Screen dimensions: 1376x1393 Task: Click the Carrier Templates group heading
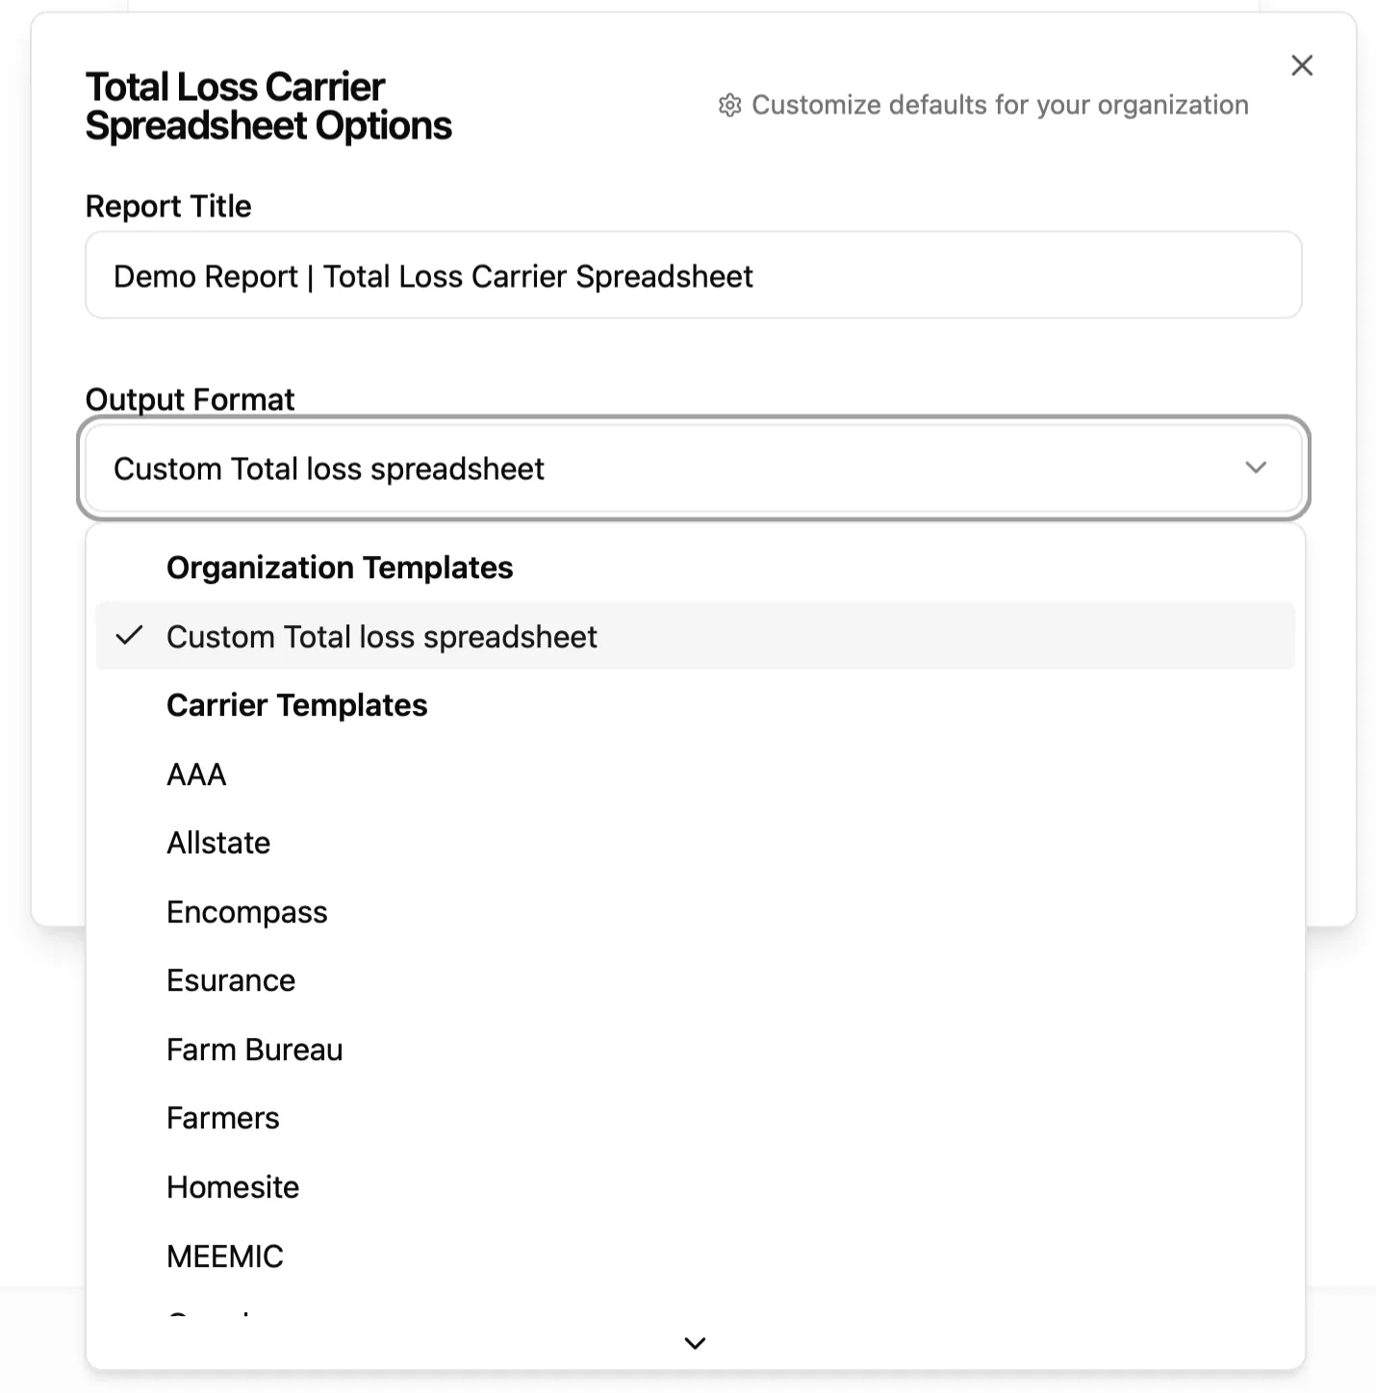(297, 705)
